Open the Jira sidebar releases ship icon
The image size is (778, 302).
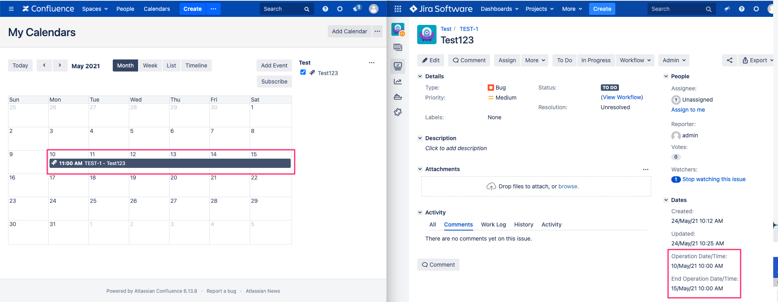398,97
